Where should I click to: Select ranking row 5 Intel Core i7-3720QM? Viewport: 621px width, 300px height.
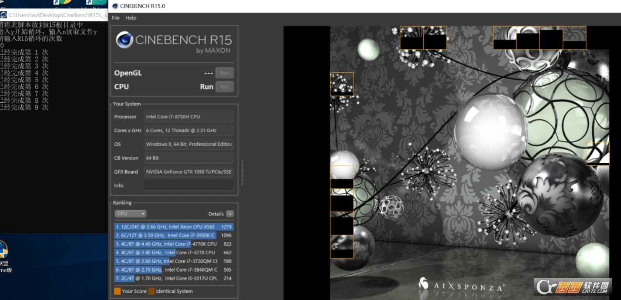174,261
